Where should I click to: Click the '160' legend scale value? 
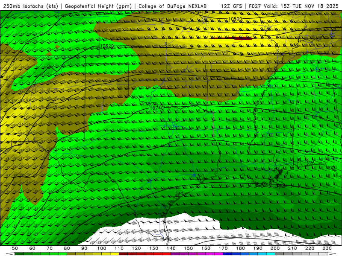coord(206,248)
